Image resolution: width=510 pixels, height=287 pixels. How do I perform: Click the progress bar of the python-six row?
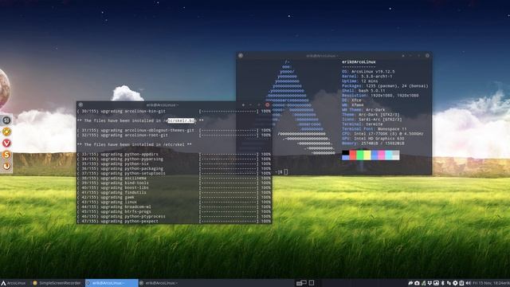[229, 164]
